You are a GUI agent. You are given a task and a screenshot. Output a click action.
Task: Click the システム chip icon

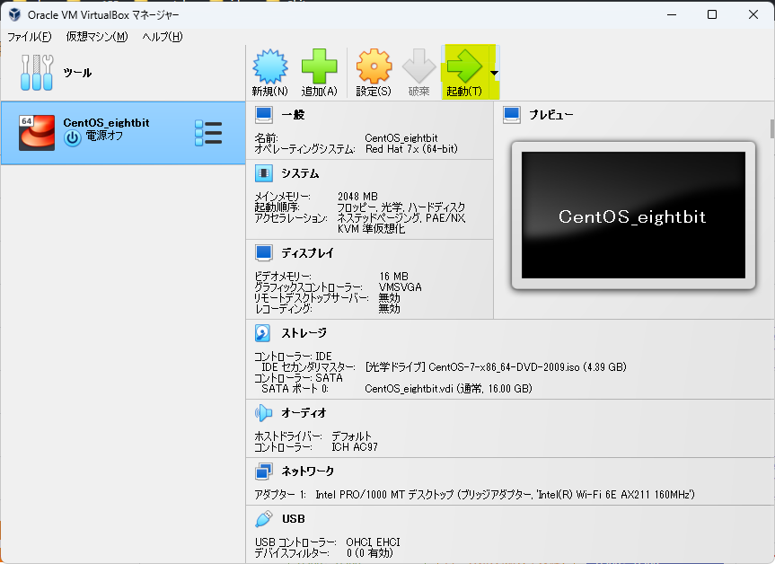[x=263, y=173]
